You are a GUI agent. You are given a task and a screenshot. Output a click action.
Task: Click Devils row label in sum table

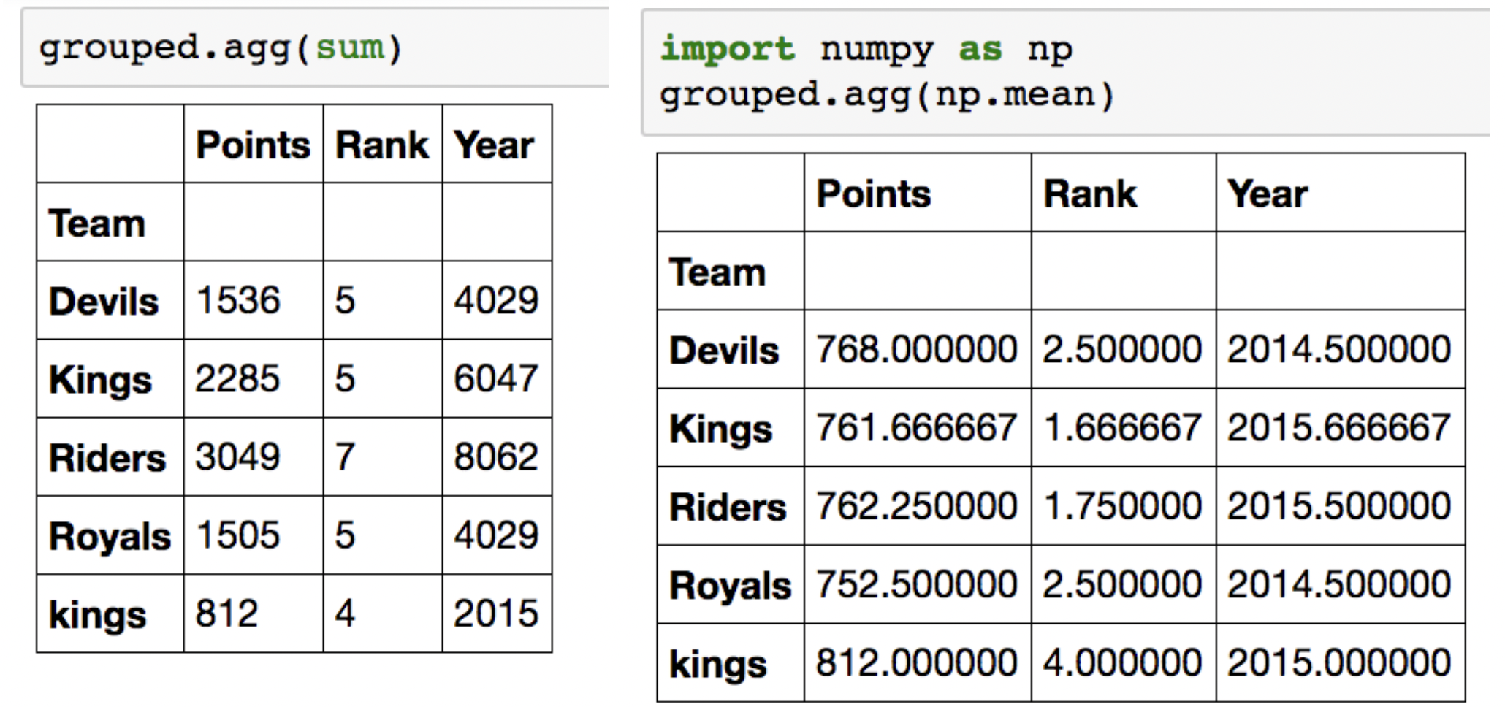pos(103,301)
